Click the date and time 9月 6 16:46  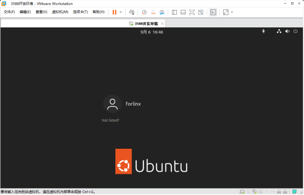pos(152,32)
